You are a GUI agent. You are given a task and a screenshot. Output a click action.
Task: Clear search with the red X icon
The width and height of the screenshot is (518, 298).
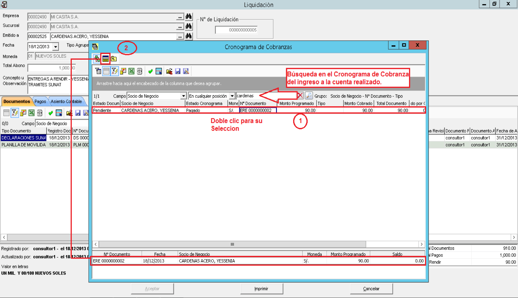[300, 95]
